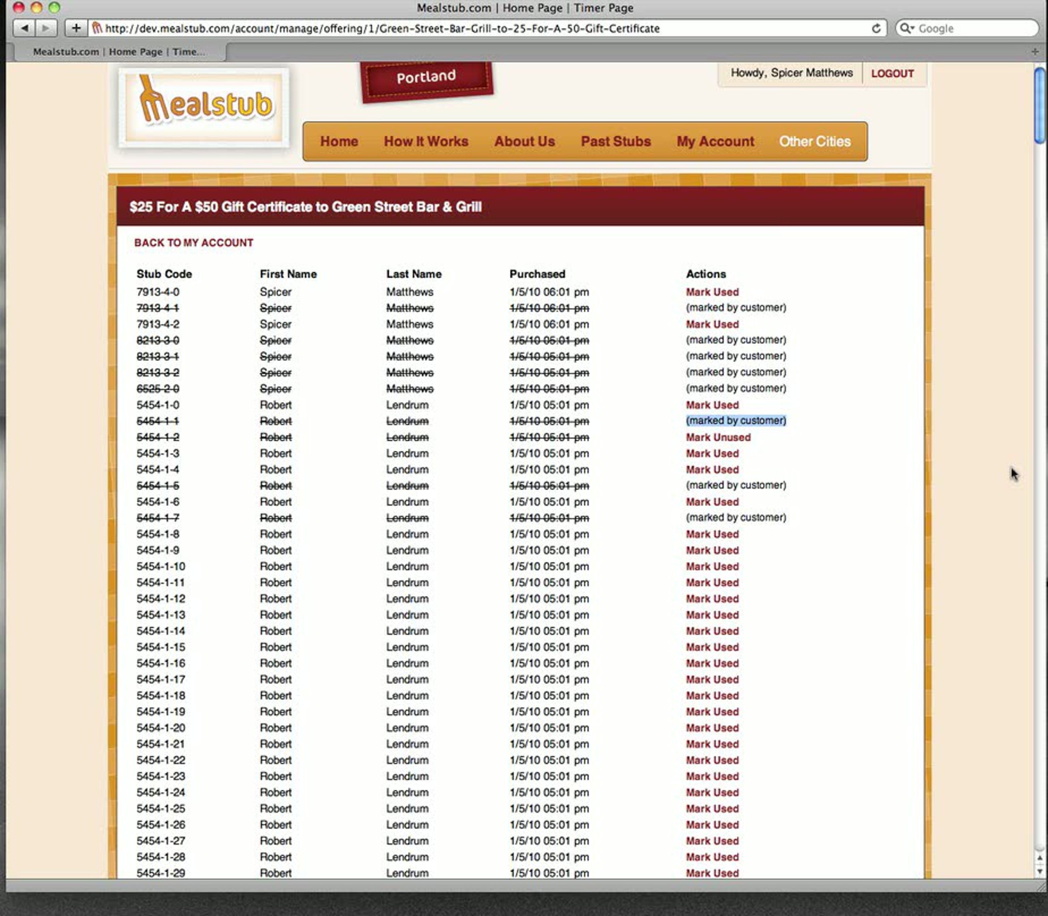Select the Mealstub.com browser tab
This screenshot has width=1048, height=916.
(x=119, y=51)
